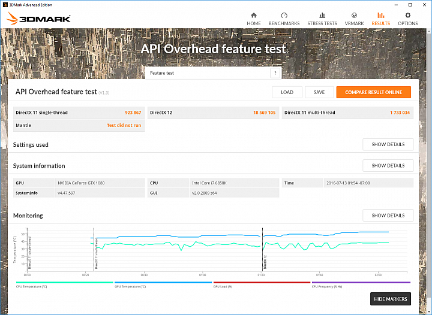Click the 3DMark title bar app icon
The width and height of the screenshot is (432, 315).
pyautogui.click(x=5, y=5)
